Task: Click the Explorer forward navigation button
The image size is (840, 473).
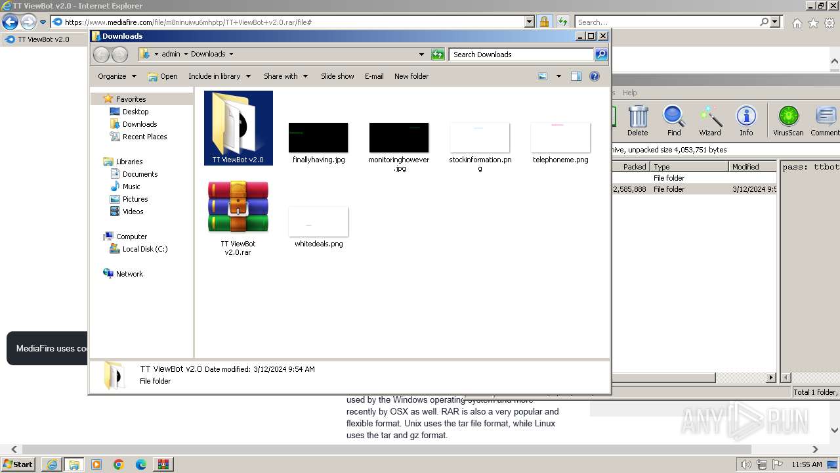Action: [x=119, y=55]
